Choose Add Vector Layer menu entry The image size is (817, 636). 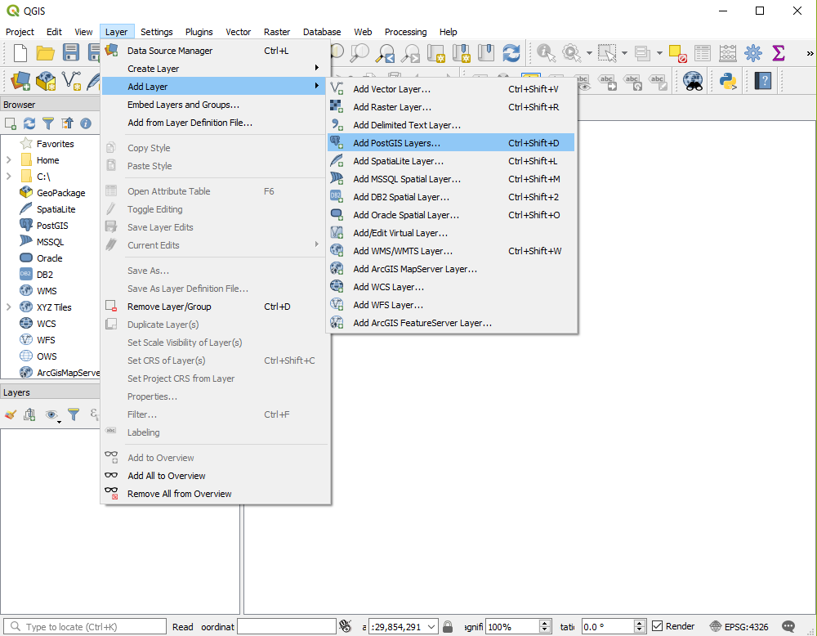coord(451,89)
